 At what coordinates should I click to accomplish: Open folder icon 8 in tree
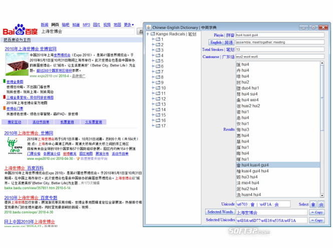pyautogui.click(x=158, y=77)
